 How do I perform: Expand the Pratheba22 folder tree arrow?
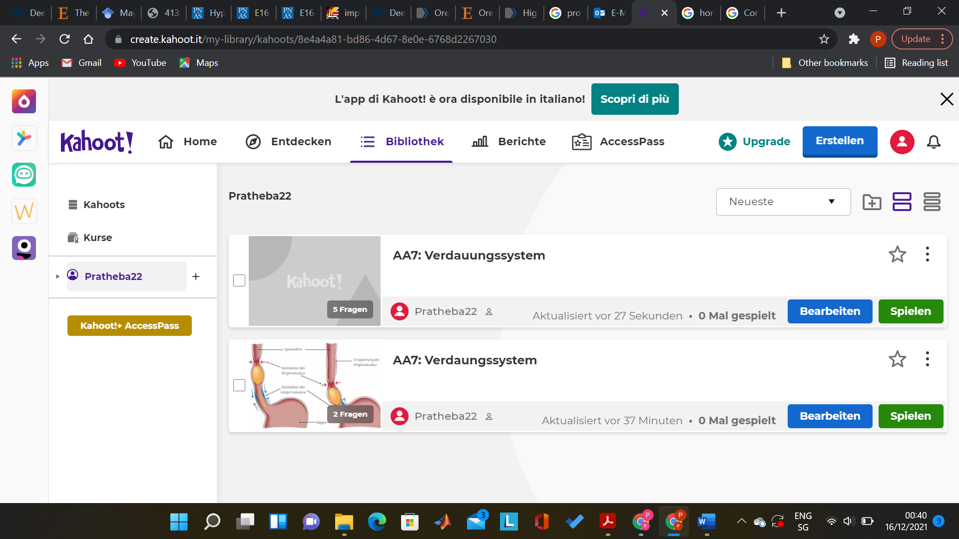57,276
